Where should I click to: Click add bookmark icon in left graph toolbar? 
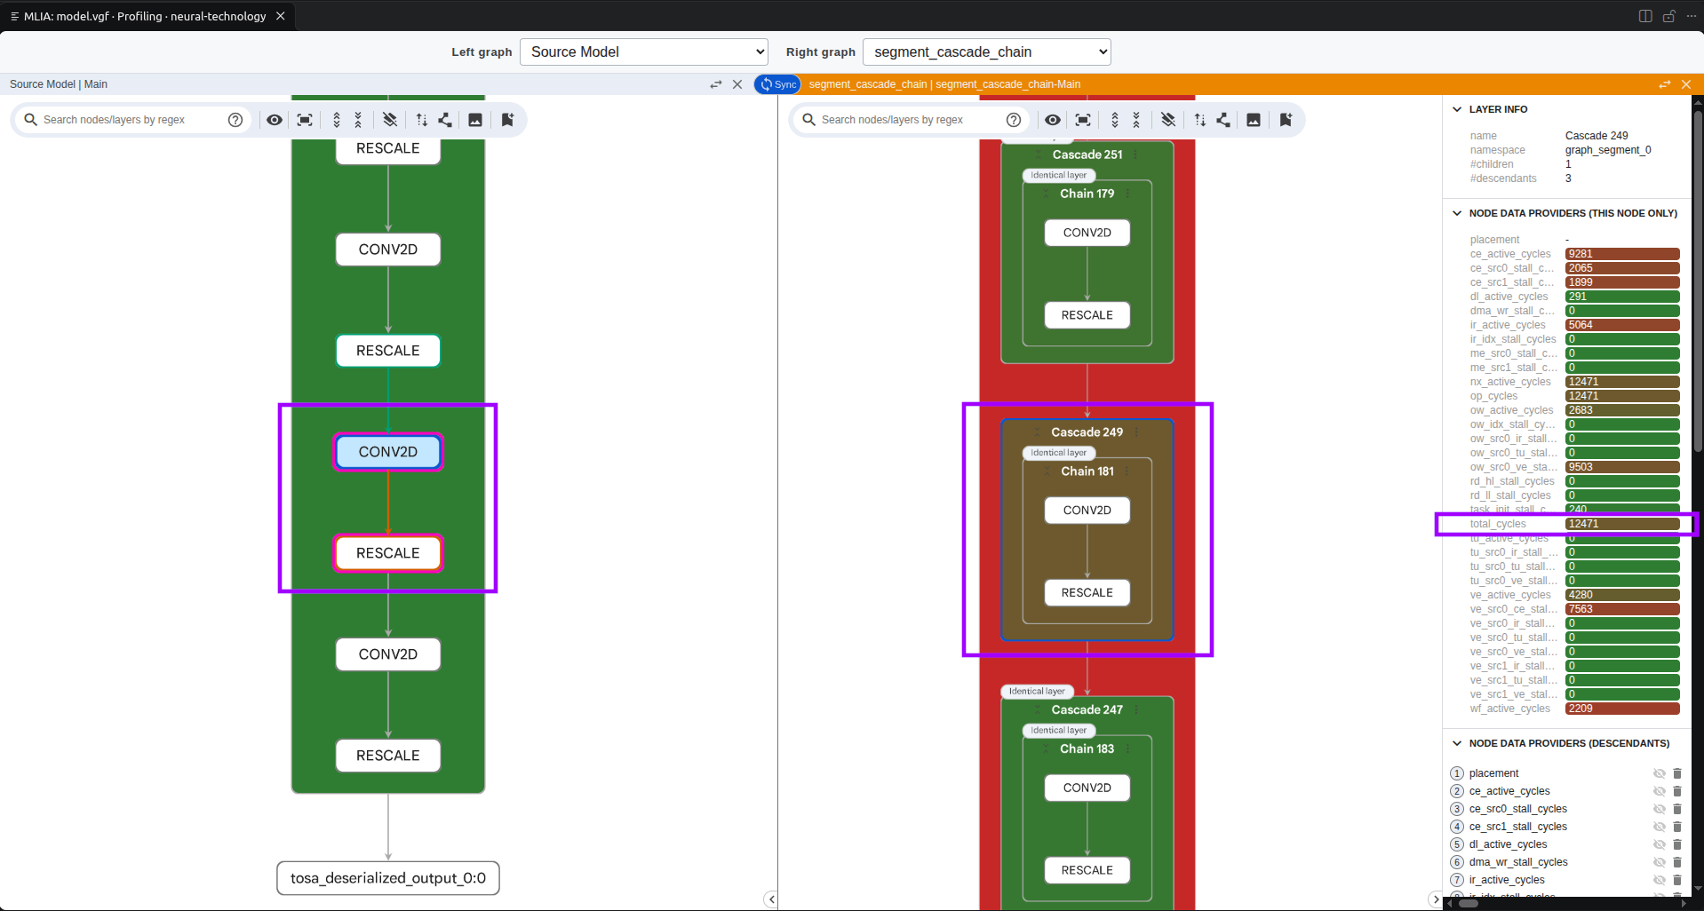tap(507, 120)
